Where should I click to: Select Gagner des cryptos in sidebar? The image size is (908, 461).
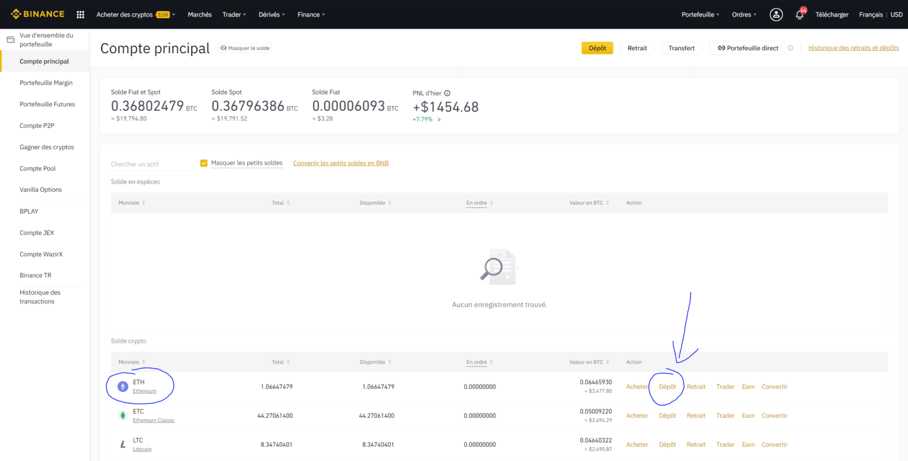coord(47,147)
